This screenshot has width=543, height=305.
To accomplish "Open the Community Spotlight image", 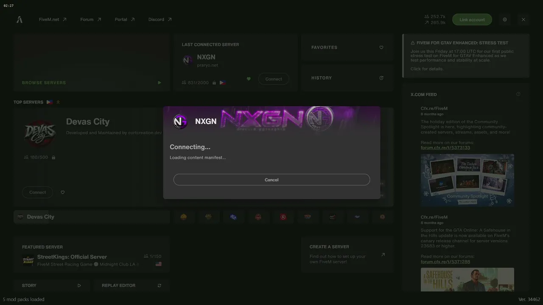I will (467, 180).
